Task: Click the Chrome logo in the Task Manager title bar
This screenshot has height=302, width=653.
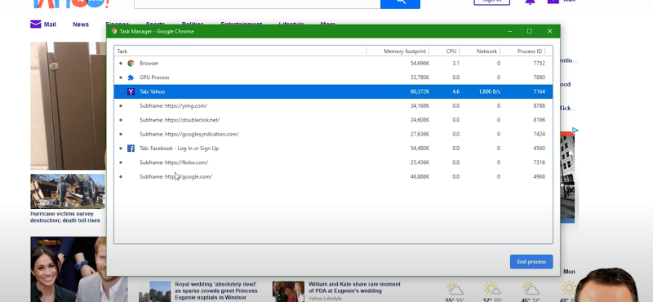Action: point(113,31)
